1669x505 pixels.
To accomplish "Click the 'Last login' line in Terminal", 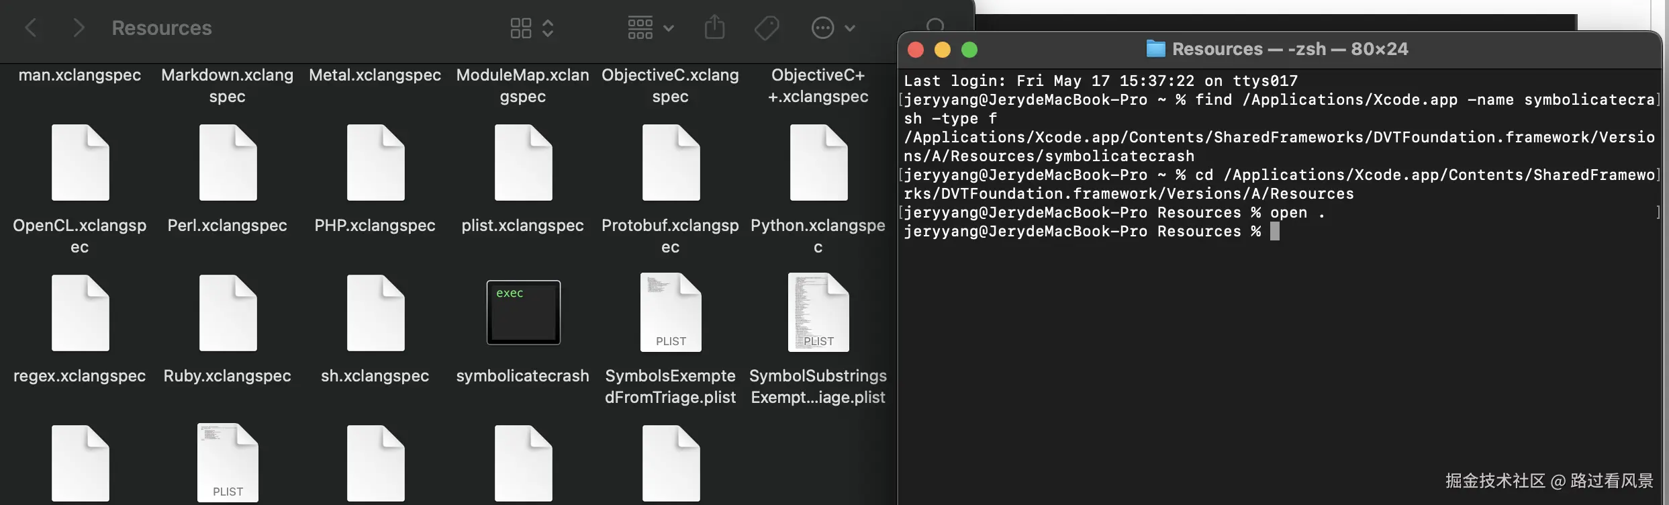I will [x=1101, y=81].
